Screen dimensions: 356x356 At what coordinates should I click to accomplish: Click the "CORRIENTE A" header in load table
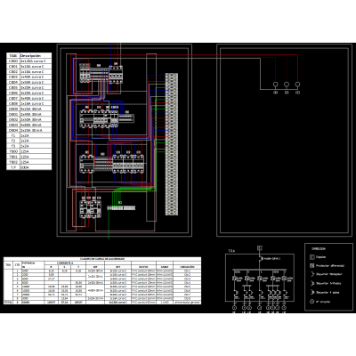tap(65, 263)
